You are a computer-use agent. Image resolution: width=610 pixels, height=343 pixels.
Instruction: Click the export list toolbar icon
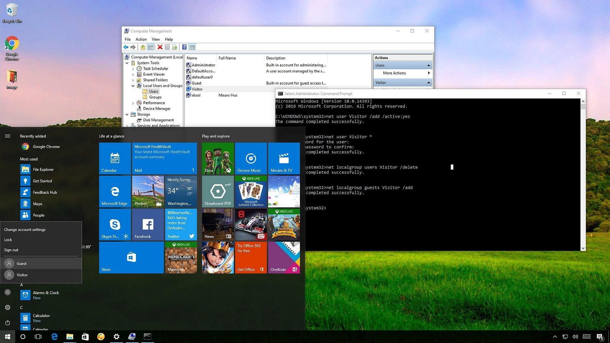click(x=175, y=47)
